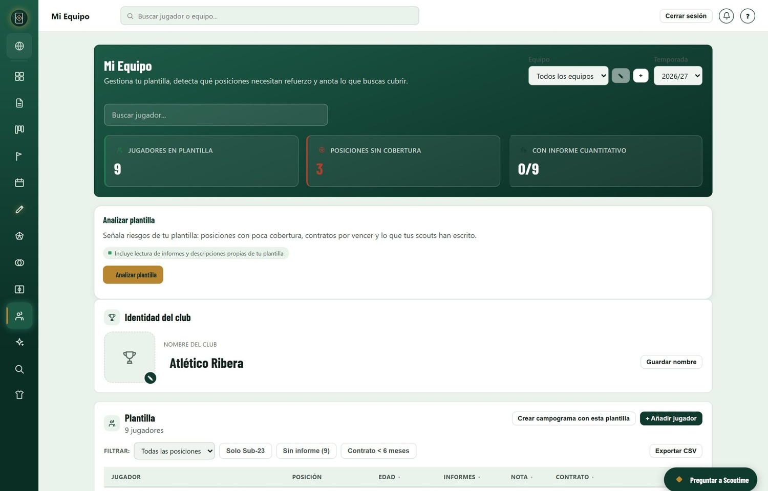Click + Añadir jugador button
The height and width of the screenshot is (491, 768).
(671, 418)
